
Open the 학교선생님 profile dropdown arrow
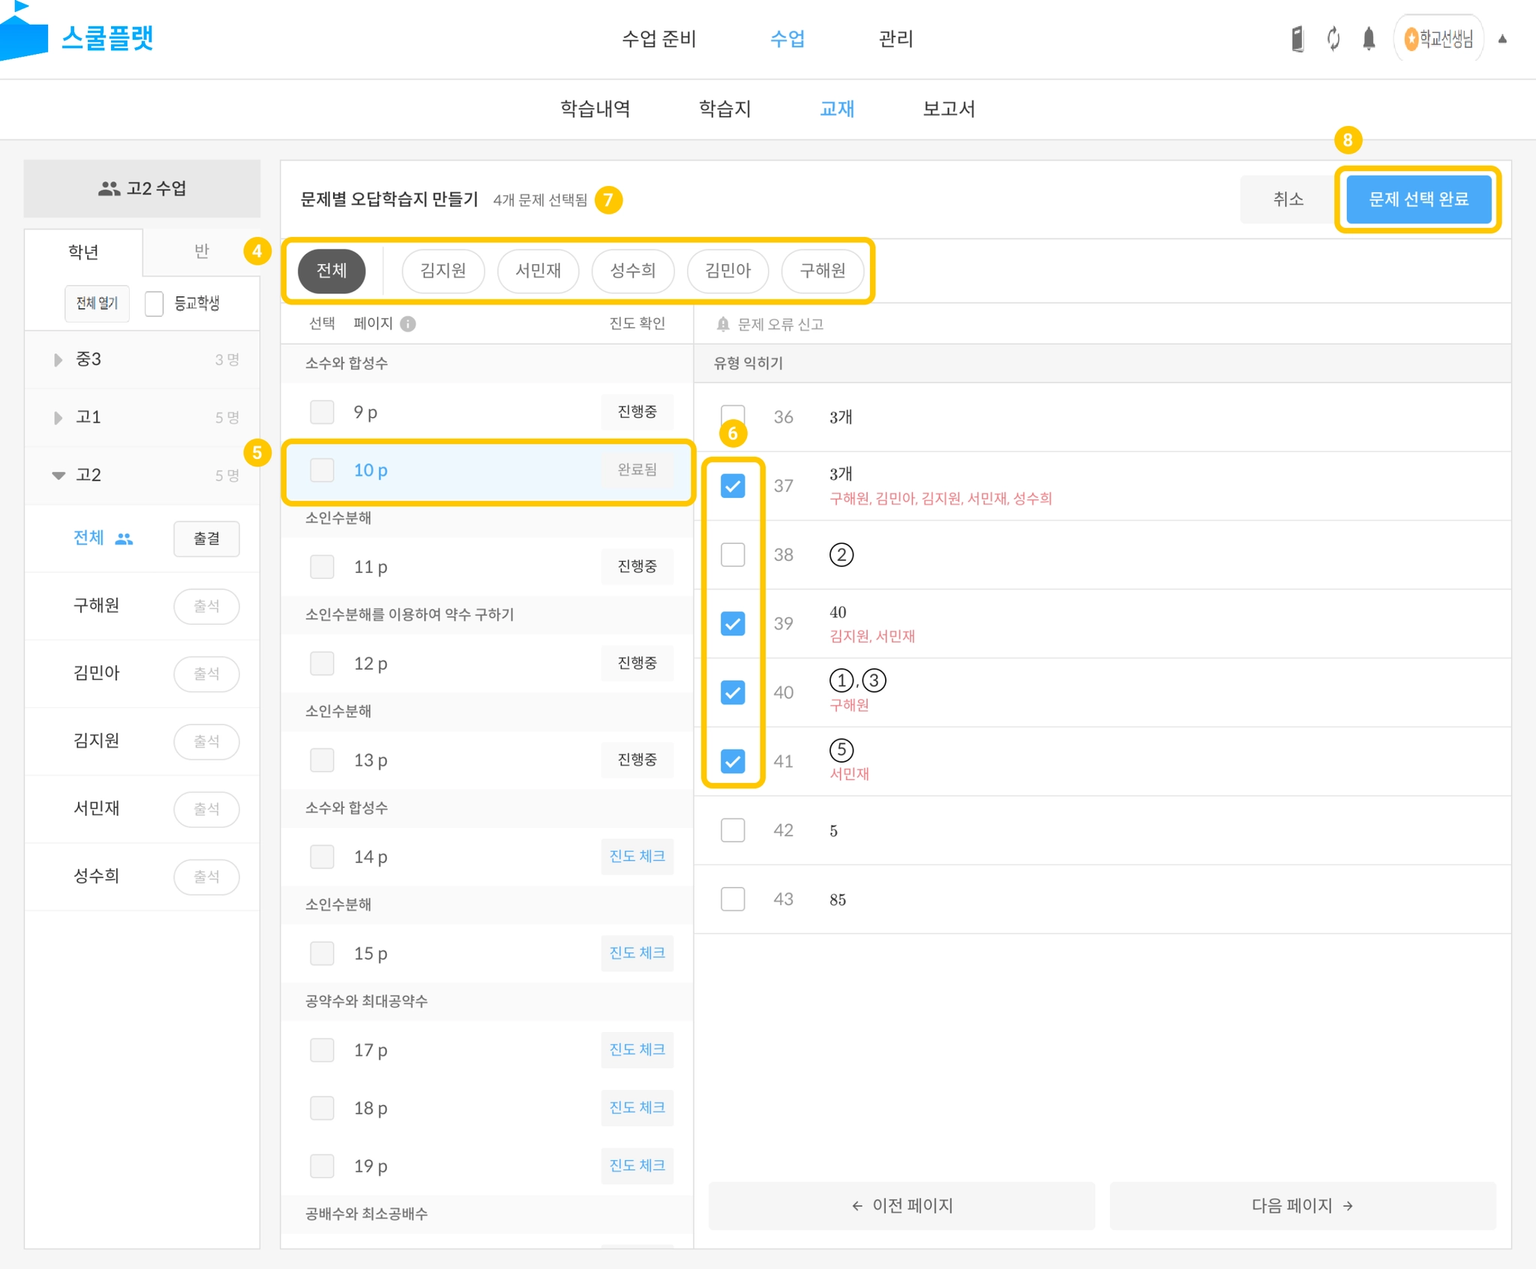click(1502, 39)
